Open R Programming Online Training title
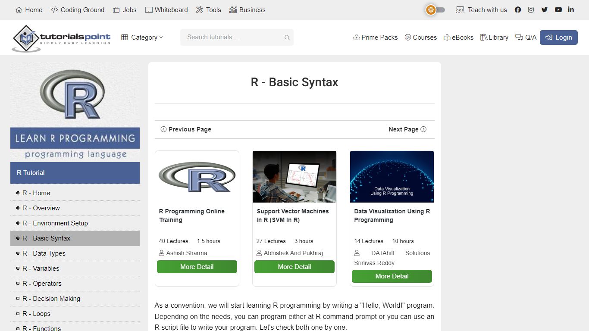 (192, 215)
